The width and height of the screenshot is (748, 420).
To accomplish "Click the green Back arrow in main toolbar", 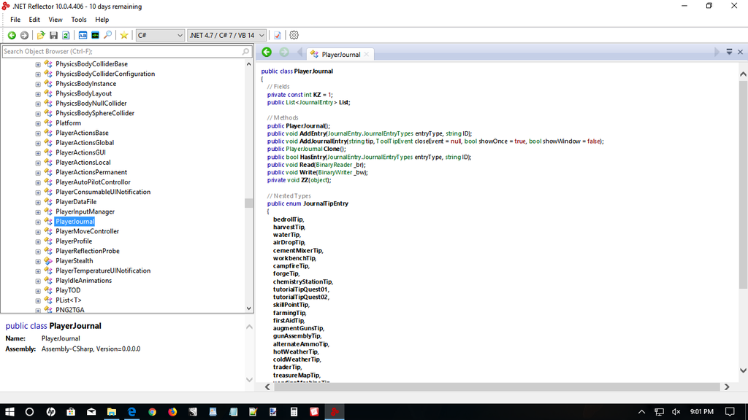I will (12, 35).
